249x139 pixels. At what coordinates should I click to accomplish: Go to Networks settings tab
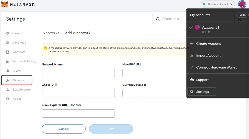[19, 80]
